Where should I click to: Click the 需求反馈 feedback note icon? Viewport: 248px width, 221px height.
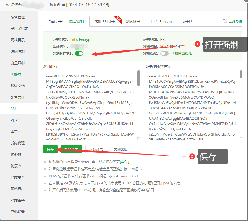[x=225, y=21]
